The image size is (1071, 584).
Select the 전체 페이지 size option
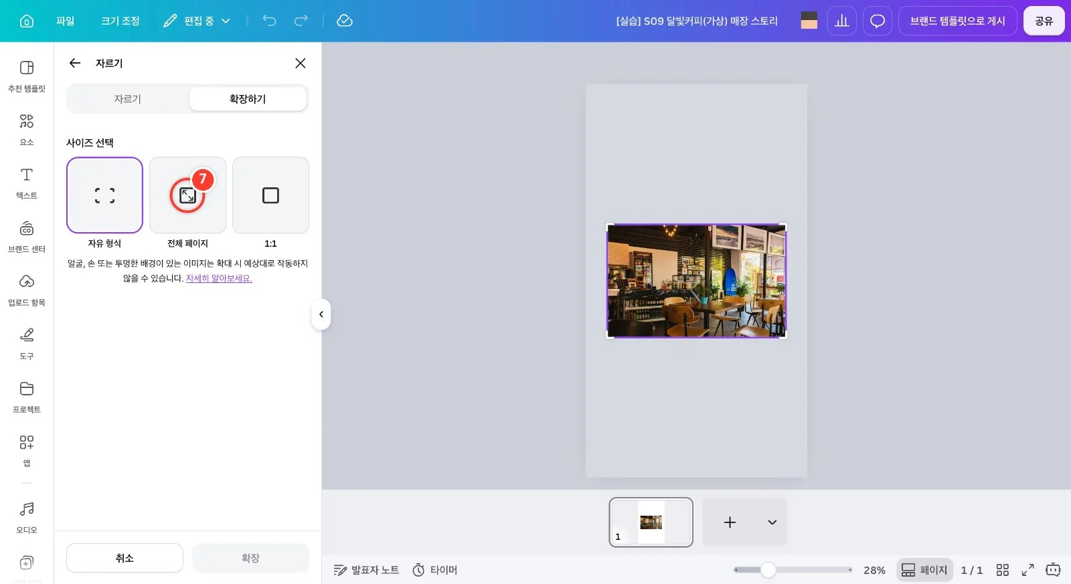187,195
